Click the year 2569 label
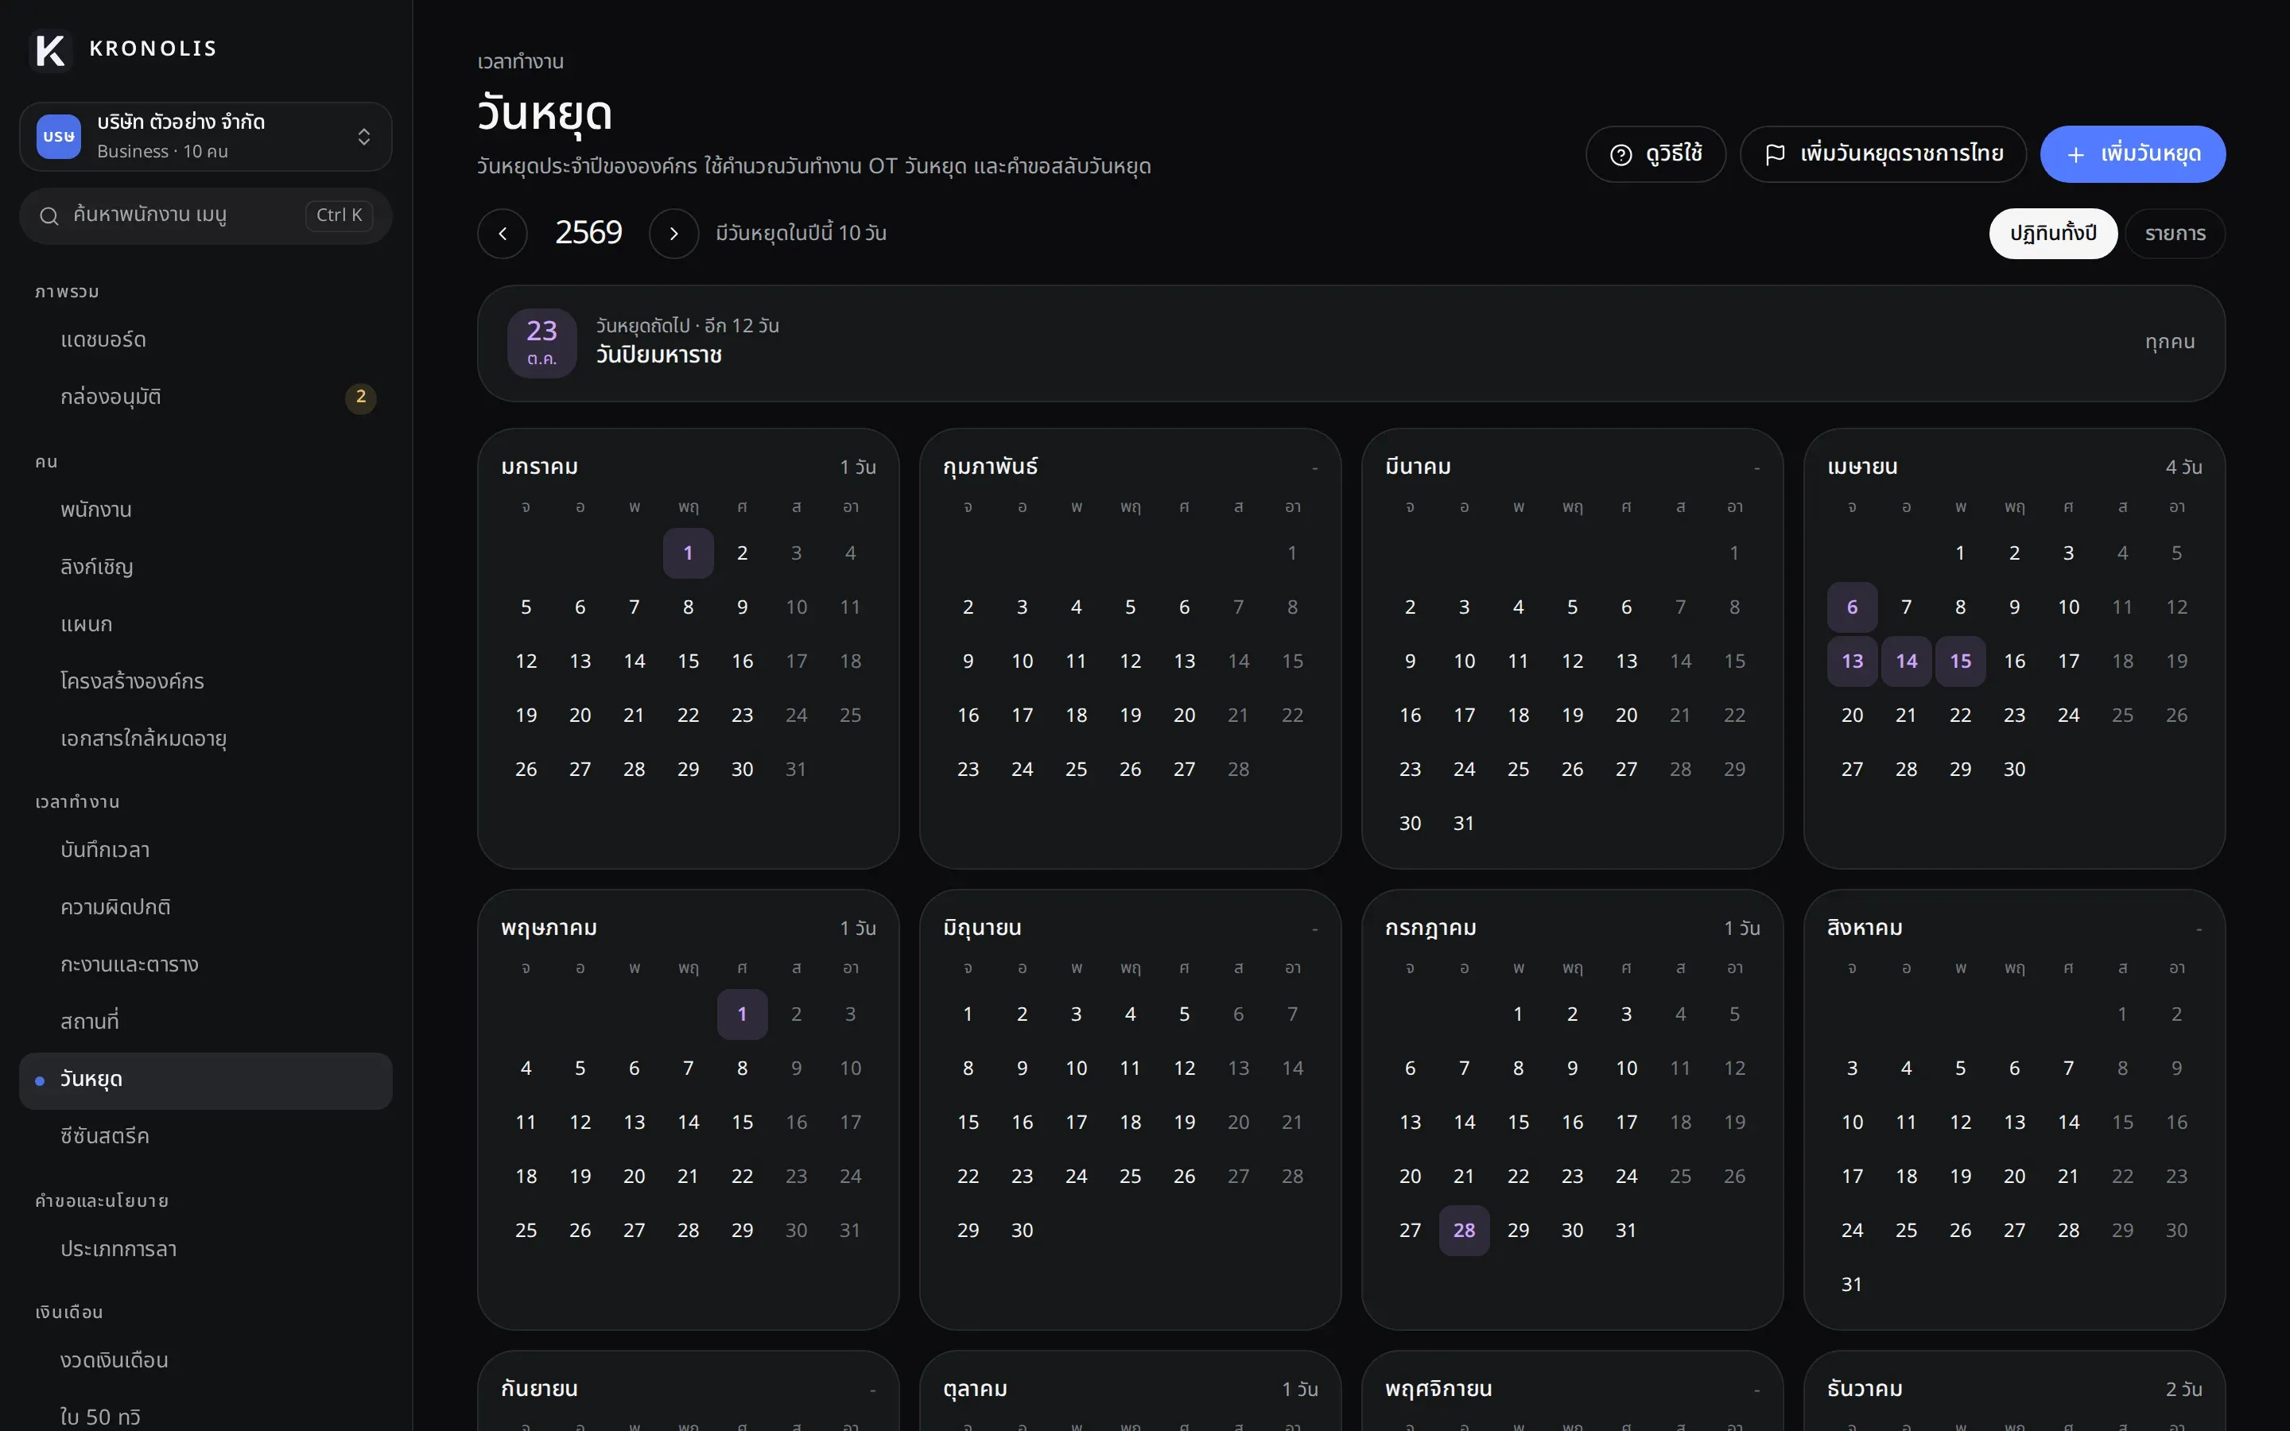Viewport: 2290px width, 1431px height. [588, 233]
